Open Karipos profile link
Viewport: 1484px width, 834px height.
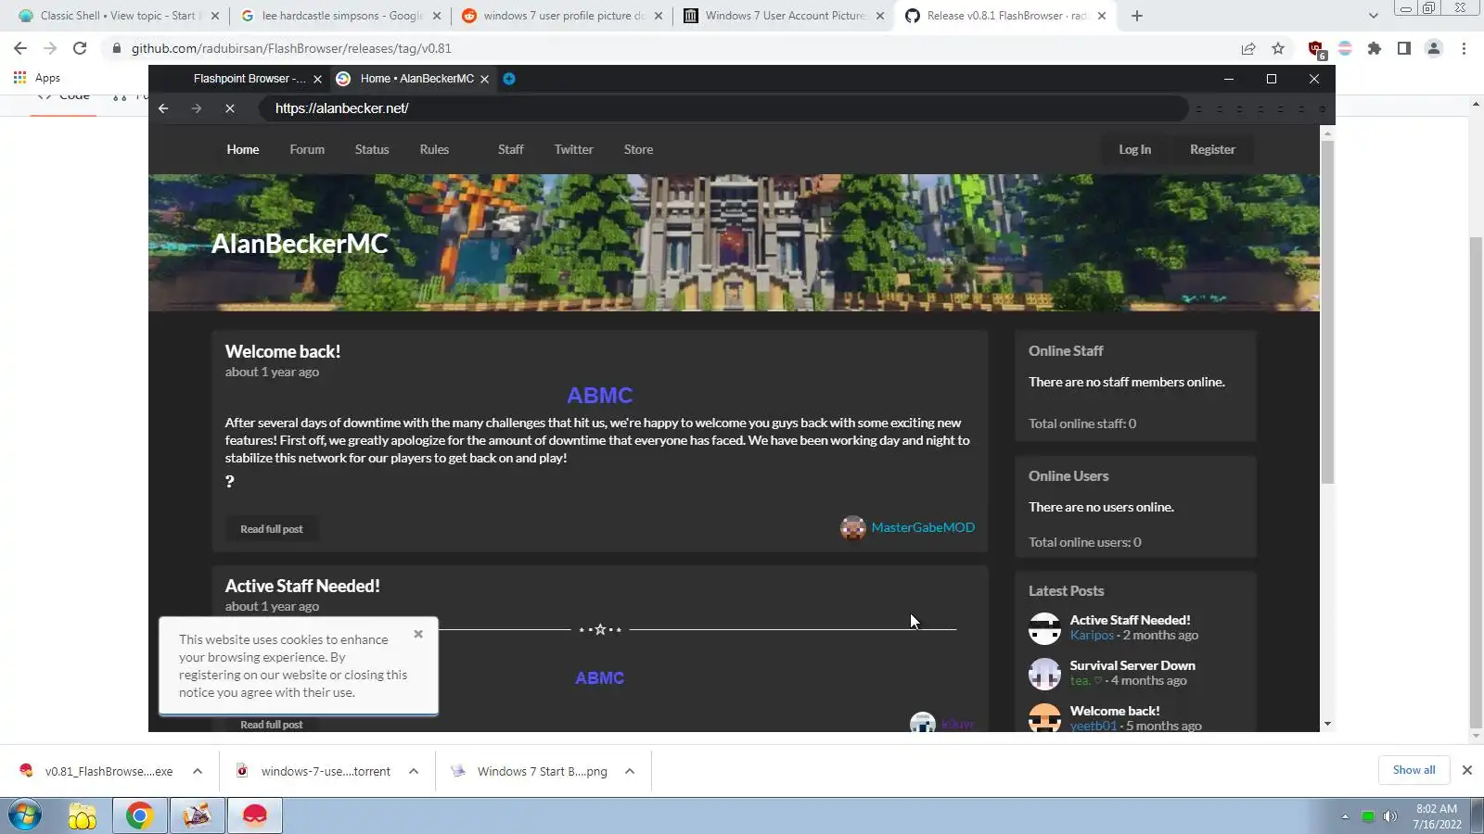coord(1092,635)
